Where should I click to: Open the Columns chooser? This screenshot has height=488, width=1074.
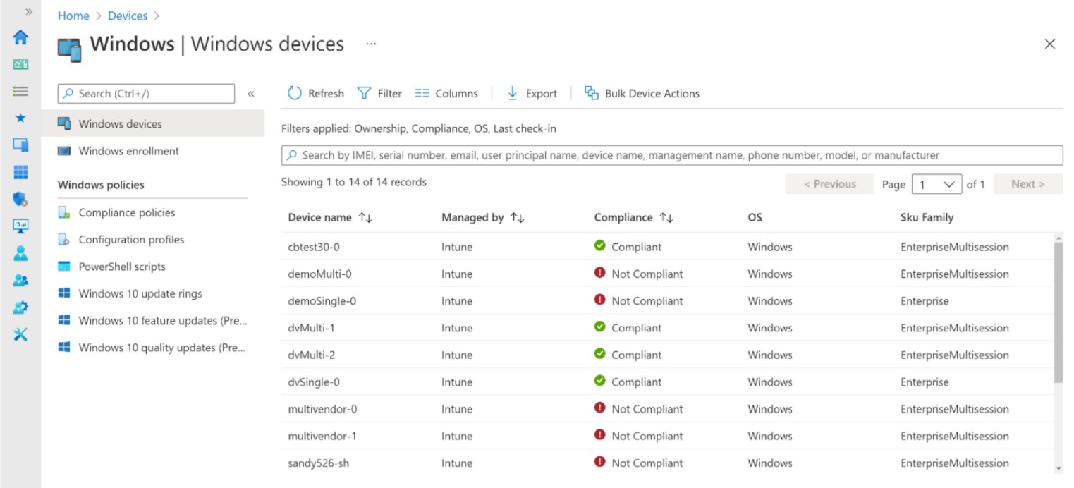pyautogui.click(x=446, y=93)
